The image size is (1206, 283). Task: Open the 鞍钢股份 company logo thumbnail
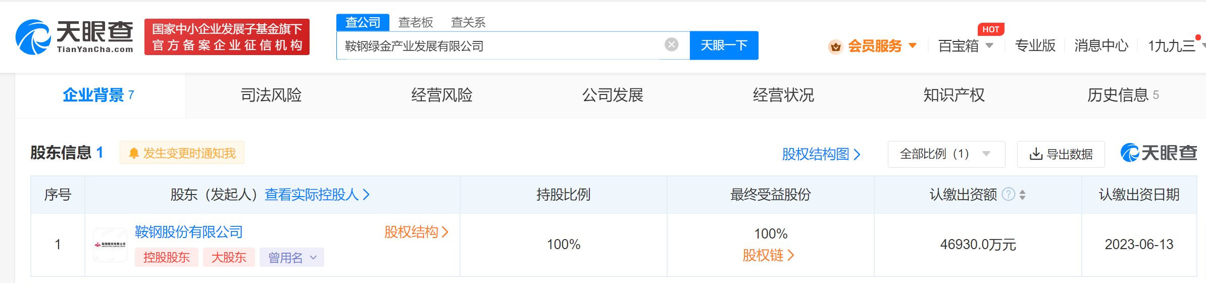point(110,245)
